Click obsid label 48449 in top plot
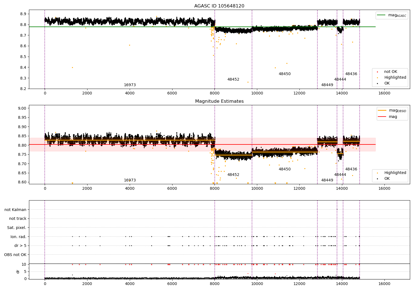Viewport: 414px width, 290px height. coord(327,85)
